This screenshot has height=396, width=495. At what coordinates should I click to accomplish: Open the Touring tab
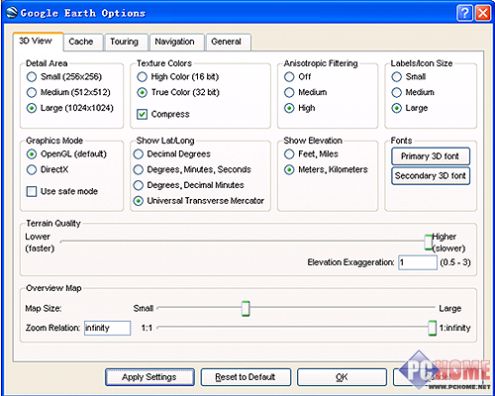coord(126,42)
